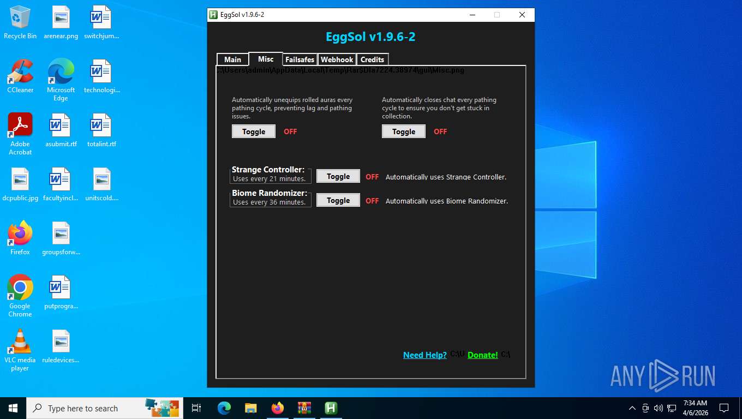
Task: Select the groupsforw... desktop file
Action: (x=61, y=238)
